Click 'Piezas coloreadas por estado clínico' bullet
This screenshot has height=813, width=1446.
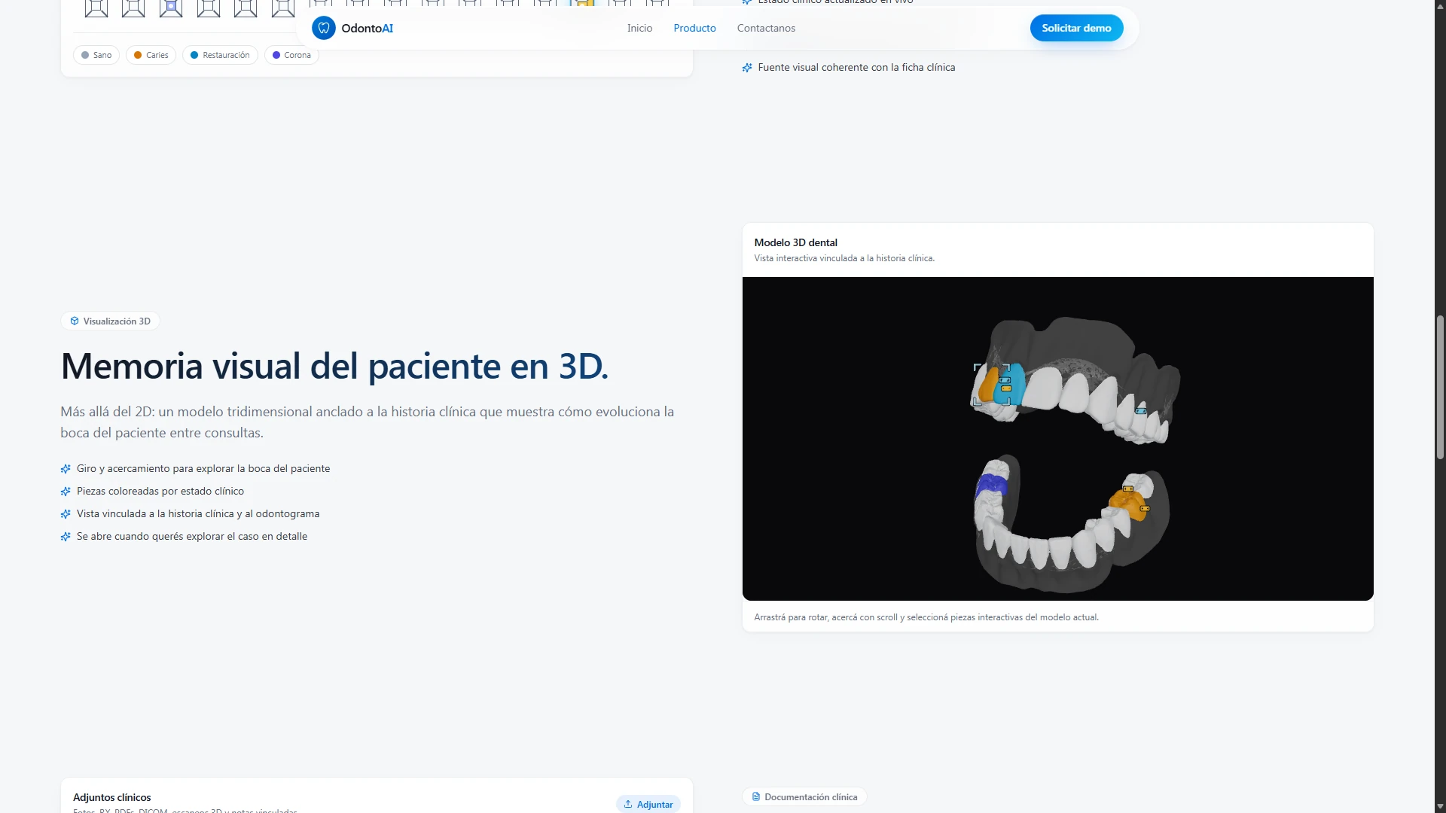coord(160,491)
